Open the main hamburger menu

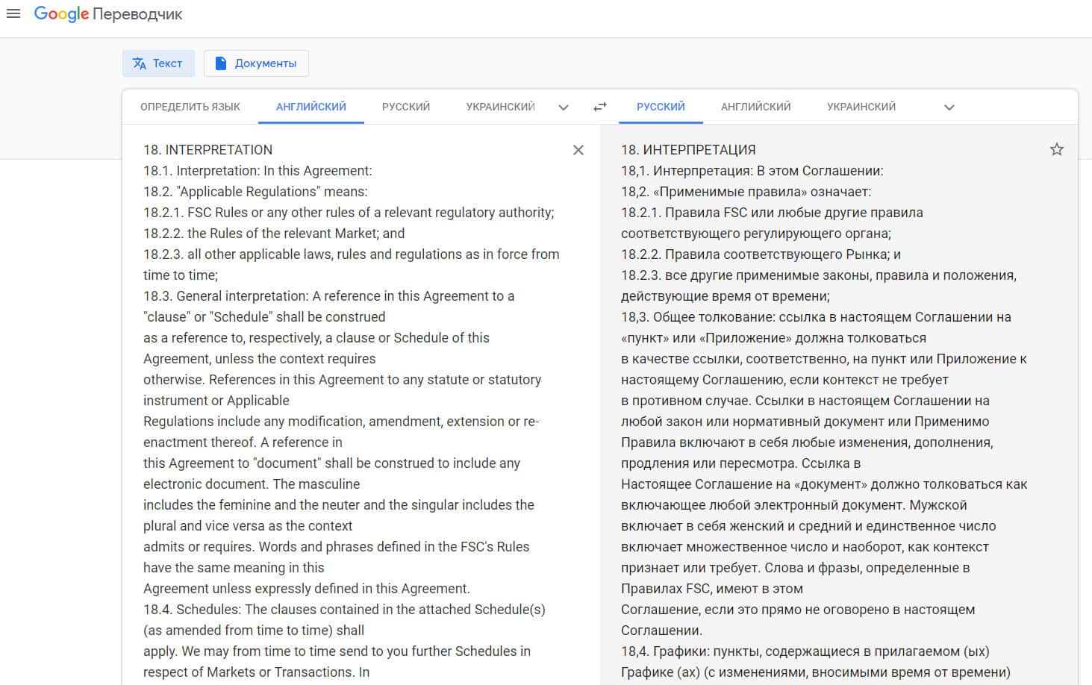click(x=13, y=13)
